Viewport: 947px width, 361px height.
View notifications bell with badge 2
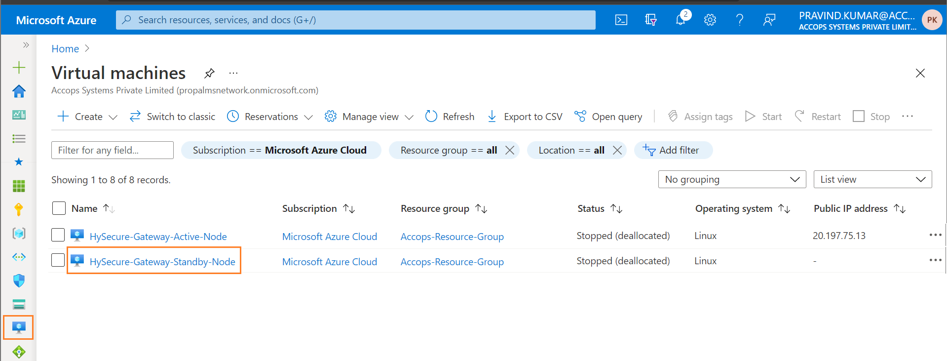click(682, 19)
